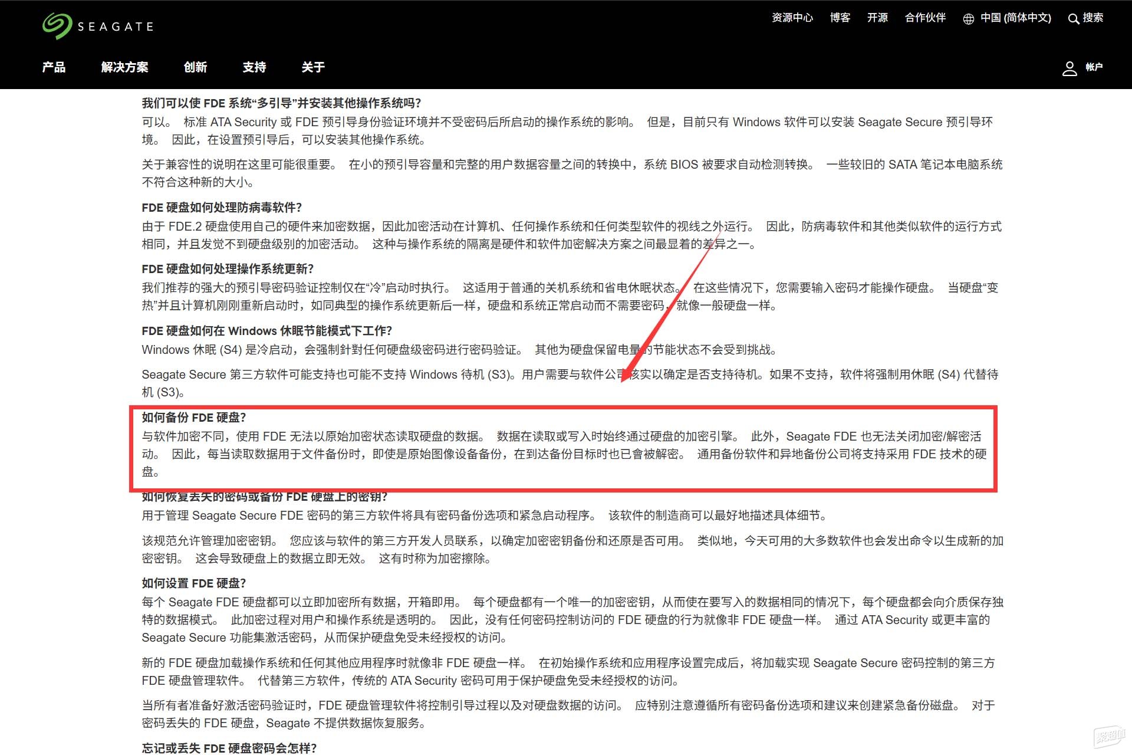The height and width of the screenshot is (755, 1132).
Task: Click the 搜索 label
Action: (1093, 18)
